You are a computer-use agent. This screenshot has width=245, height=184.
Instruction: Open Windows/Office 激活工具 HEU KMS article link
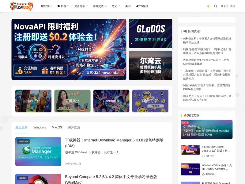(217, 167)
